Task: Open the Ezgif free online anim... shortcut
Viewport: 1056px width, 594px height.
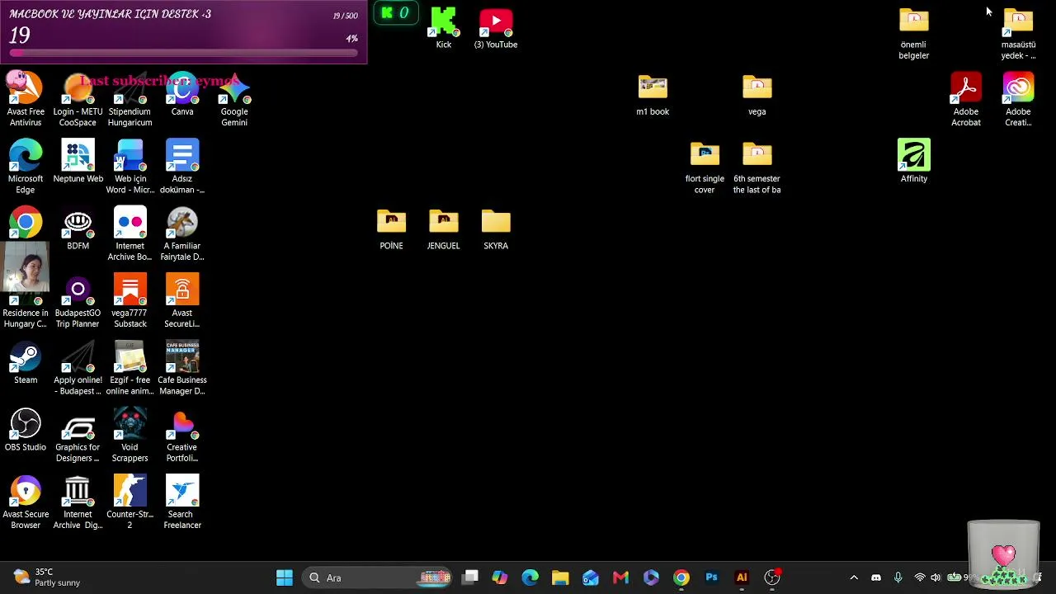Action: coord(130,368)
